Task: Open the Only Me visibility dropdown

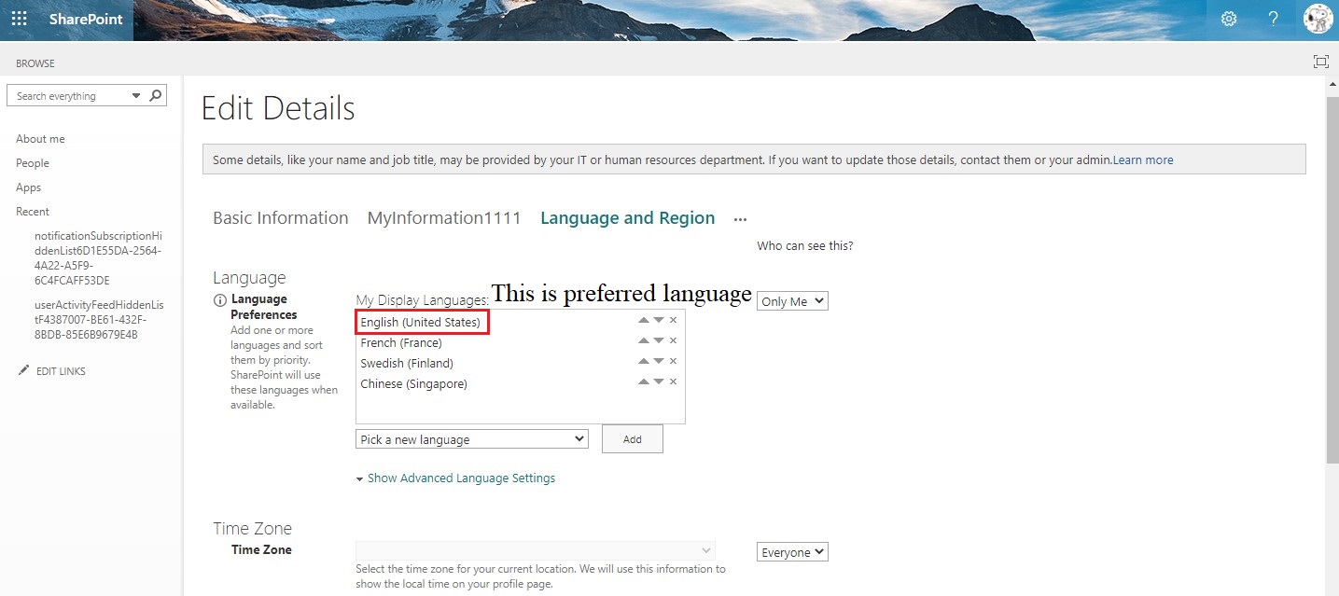Action: coord(791,300)
